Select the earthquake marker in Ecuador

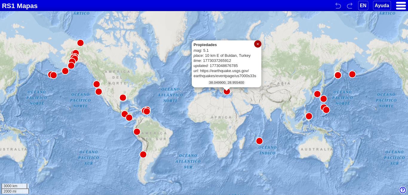click(137, 132)
